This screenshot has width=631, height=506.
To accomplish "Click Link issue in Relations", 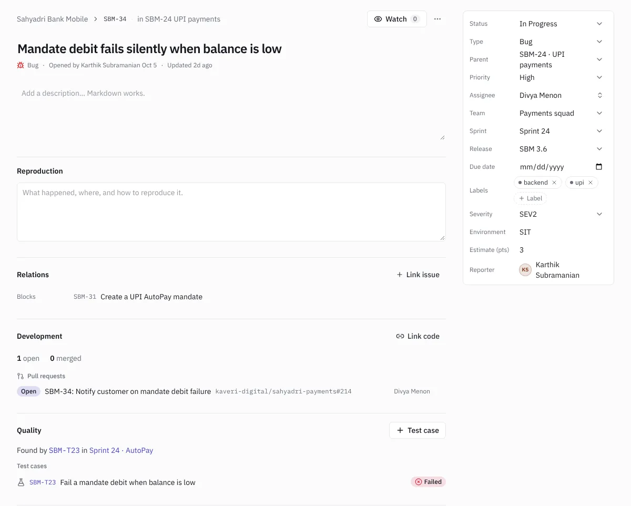I will tap(418, 275).
